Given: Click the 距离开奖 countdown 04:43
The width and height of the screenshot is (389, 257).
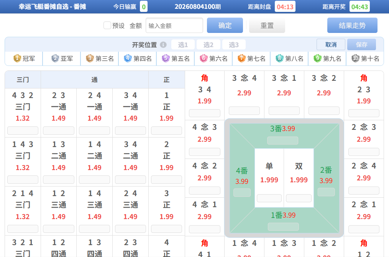Looking at the screenshot, I should pyautogui.click(x=359, y=7).
